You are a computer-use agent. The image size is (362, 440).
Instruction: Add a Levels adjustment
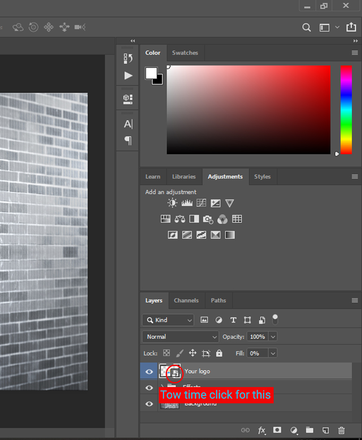187,203
